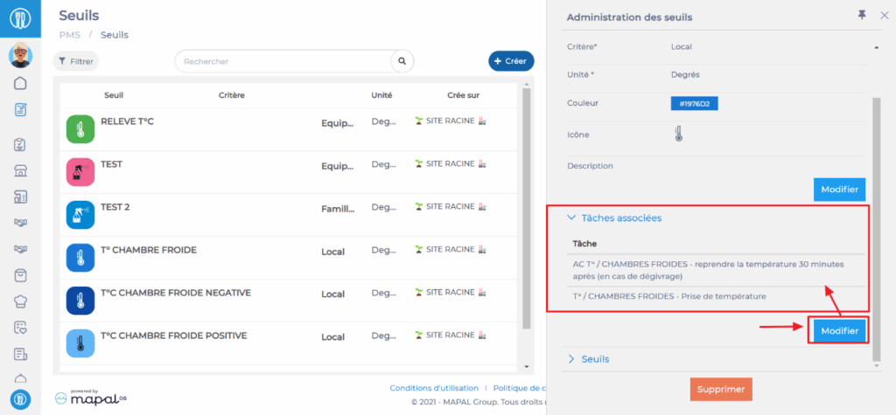The width and height of the screenshot is (896, 415).
Task: Click the pink TEST threshold icon
Action: pos(80,171)
